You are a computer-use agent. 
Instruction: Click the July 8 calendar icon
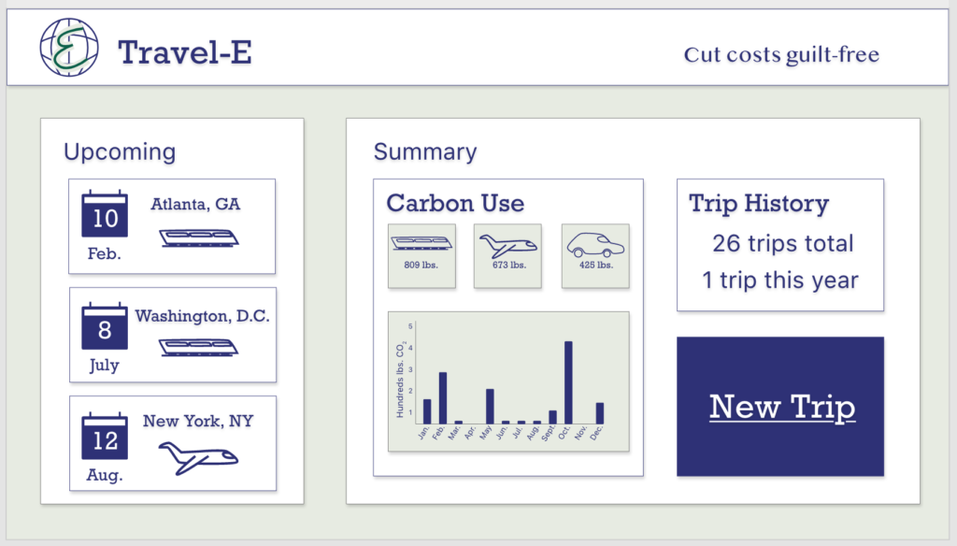point(105,326)
